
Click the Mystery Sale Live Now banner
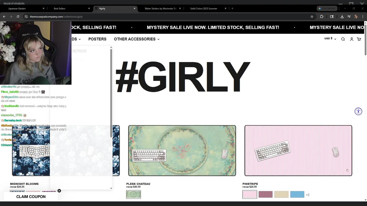point(213,27)
